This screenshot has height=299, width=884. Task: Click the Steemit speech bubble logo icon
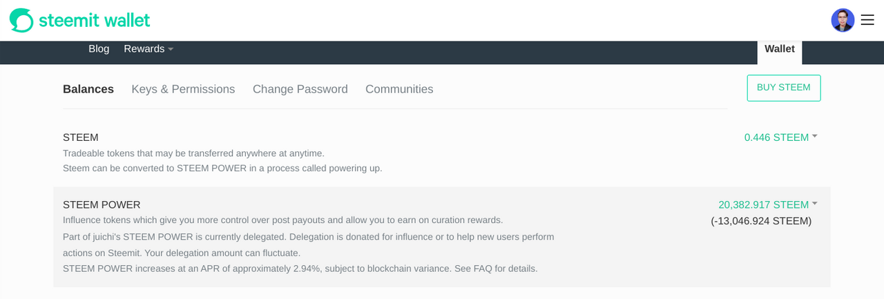pos(21,20)
